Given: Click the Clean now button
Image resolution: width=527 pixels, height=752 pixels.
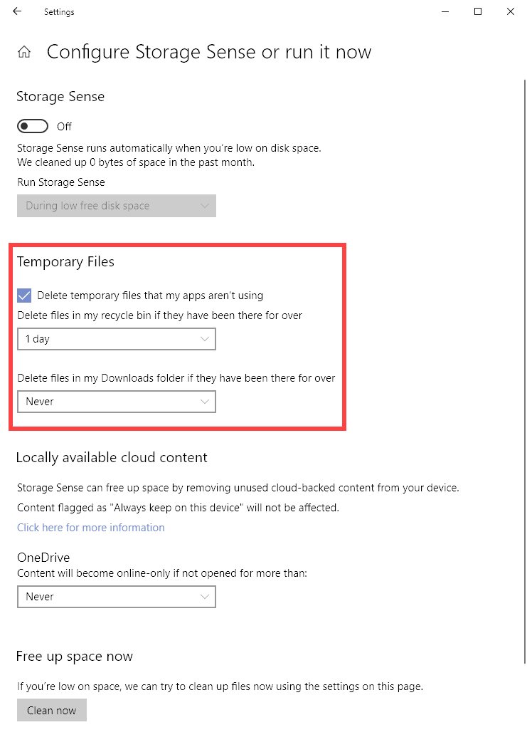Looking at the screenshot, I should (x=52, y=710).
